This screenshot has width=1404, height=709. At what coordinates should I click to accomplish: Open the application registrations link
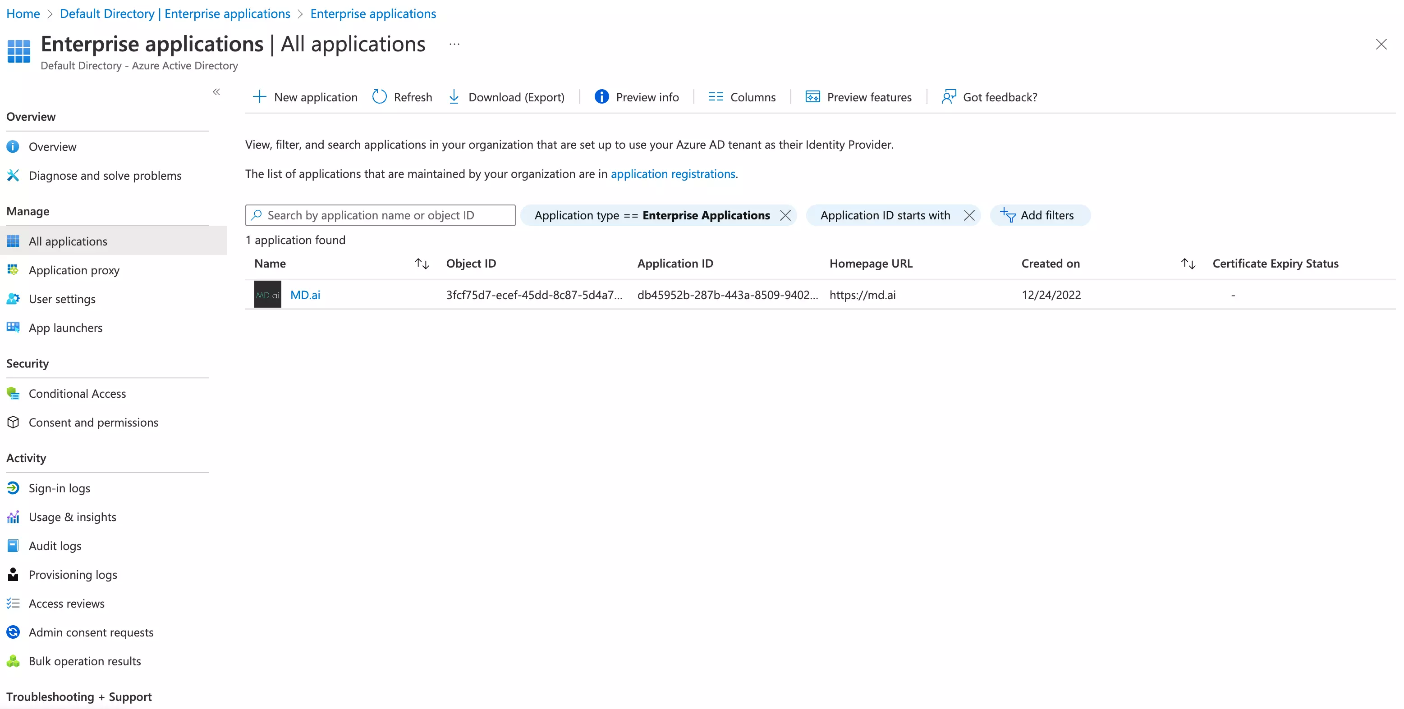pyautogui.click(x=673, y=174)
